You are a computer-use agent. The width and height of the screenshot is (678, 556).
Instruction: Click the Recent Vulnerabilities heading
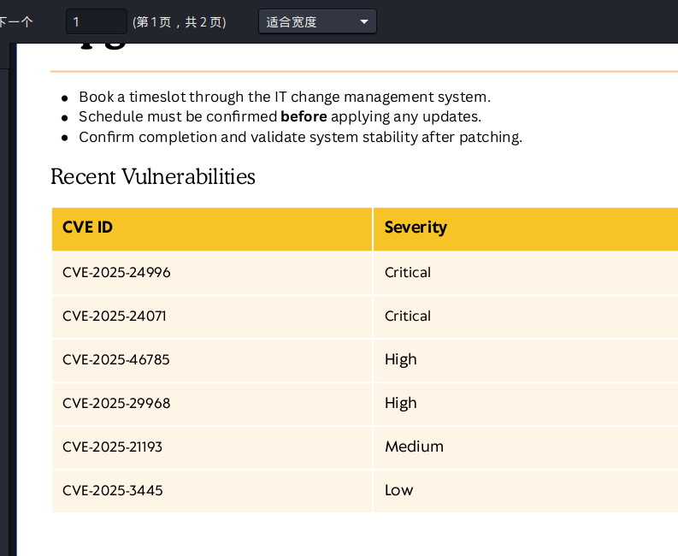click(152, 177)
